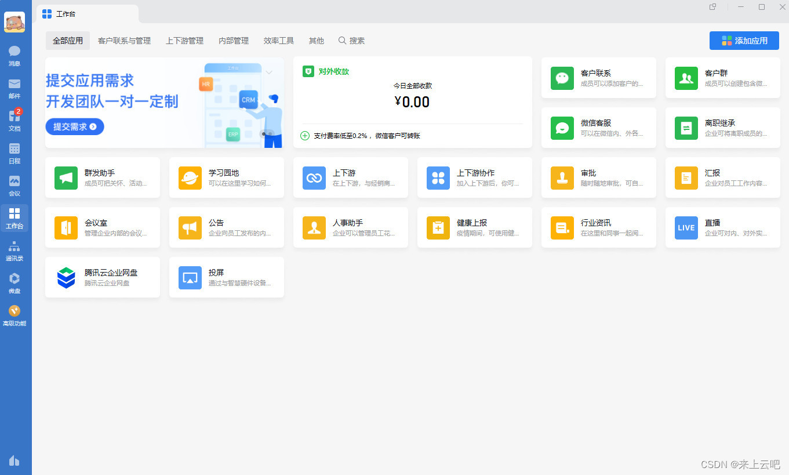The height and width of the screenshot is (475, 789).
Task: Click the 对外收款 green payment icon
Action: pos(308,71)
